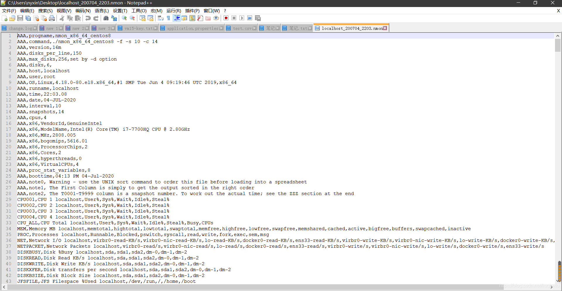Start macro recording

[226, 18]
